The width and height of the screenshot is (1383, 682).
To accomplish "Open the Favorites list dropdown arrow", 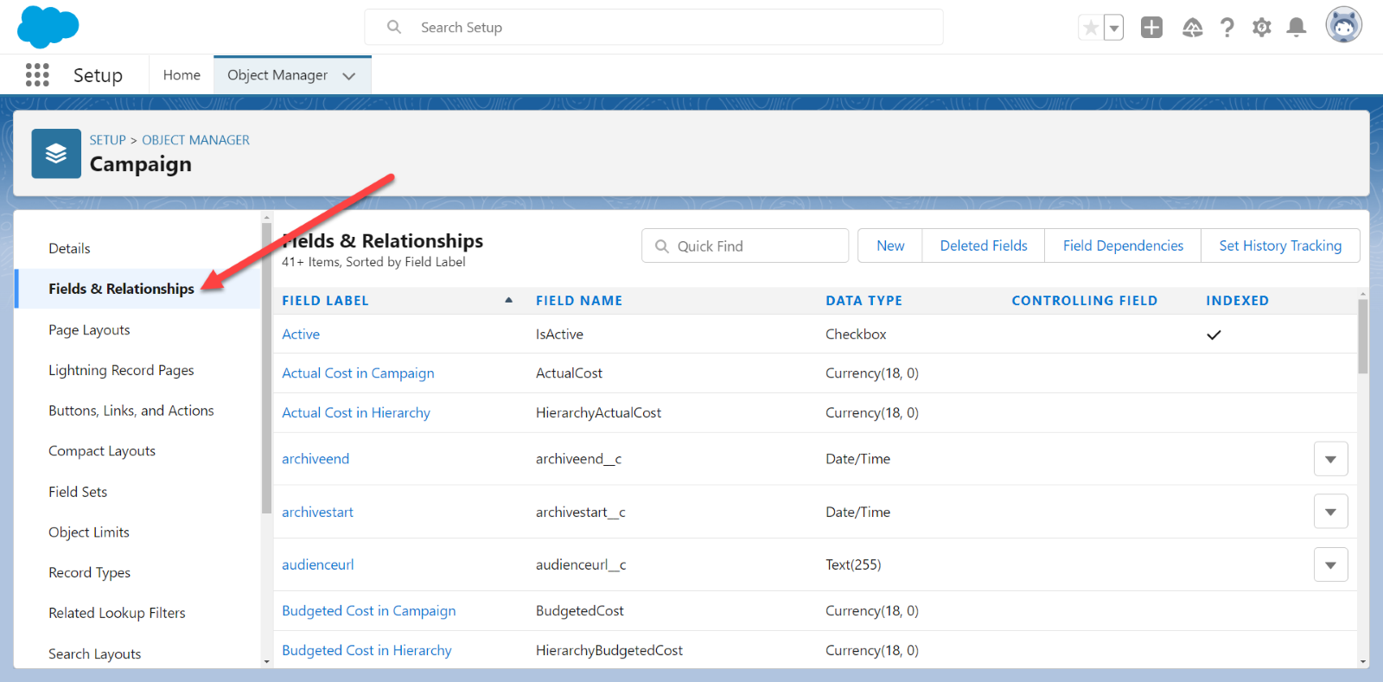I will pos(1114,28).
